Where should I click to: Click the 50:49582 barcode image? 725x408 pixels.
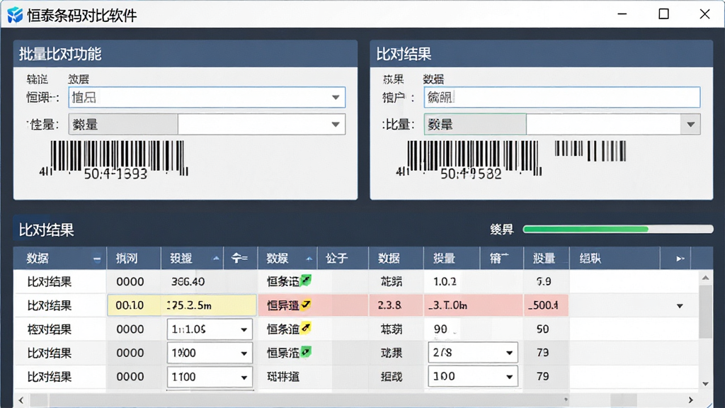pyautogui.click(x=469, y=159)
